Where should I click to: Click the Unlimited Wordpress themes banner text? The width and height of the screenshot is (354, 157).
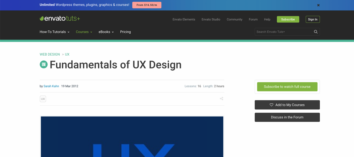point(84,5)
